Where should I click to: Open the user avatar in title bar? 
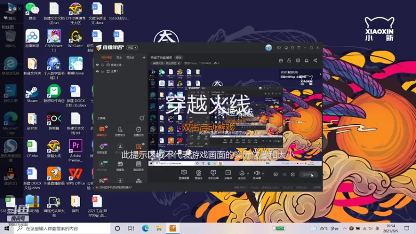[268, 48]
